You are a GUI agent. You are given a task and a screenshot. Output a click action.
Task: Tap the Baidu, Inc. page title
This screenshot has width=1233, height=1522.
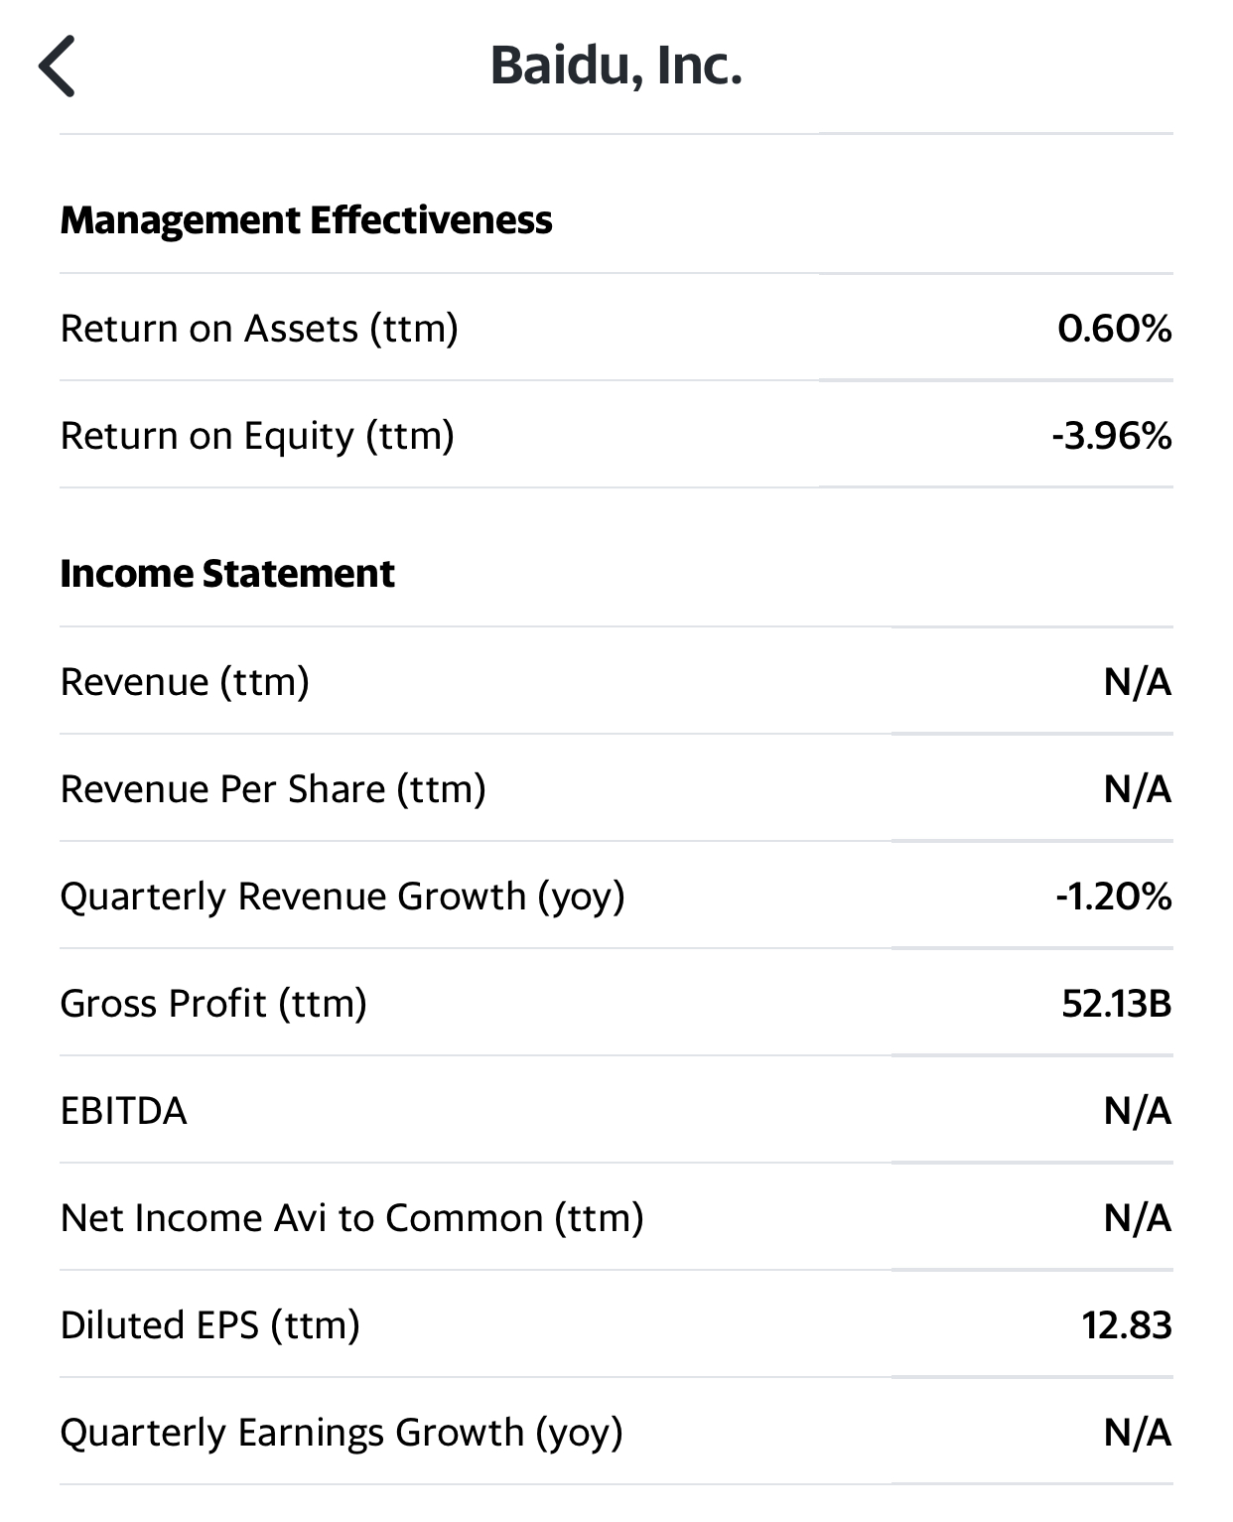616,67
